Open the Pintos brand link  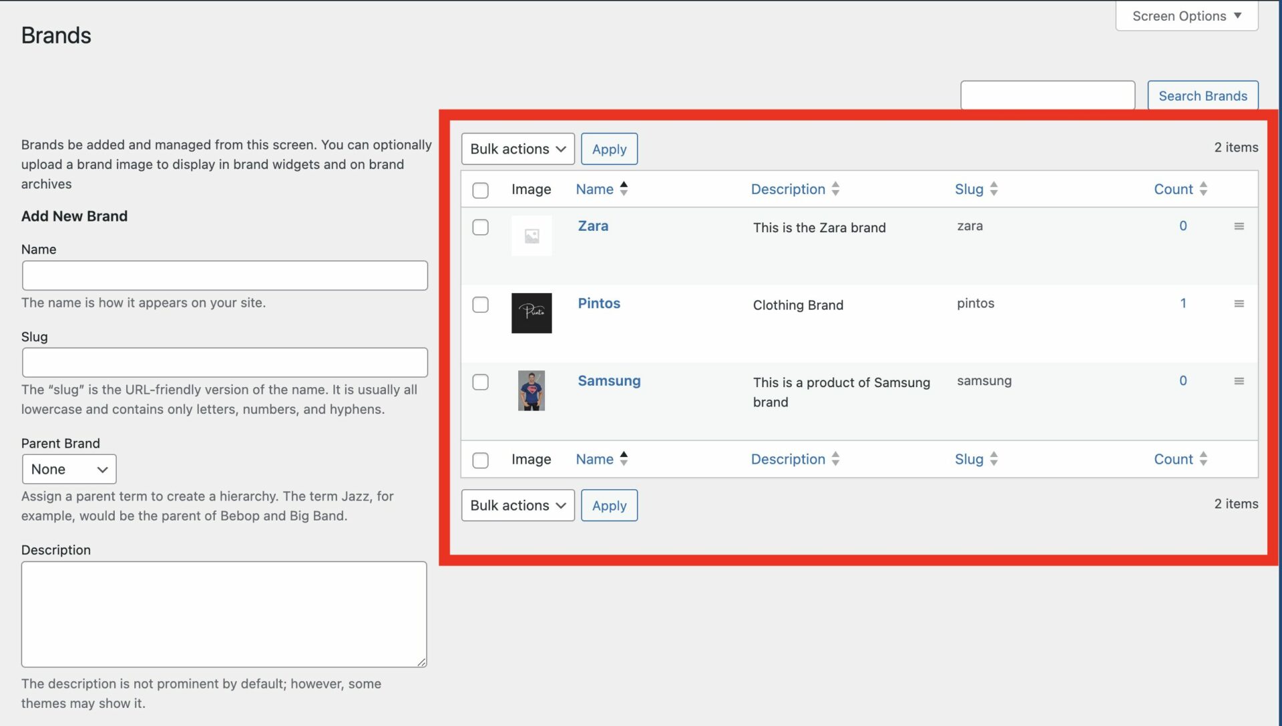599,303
